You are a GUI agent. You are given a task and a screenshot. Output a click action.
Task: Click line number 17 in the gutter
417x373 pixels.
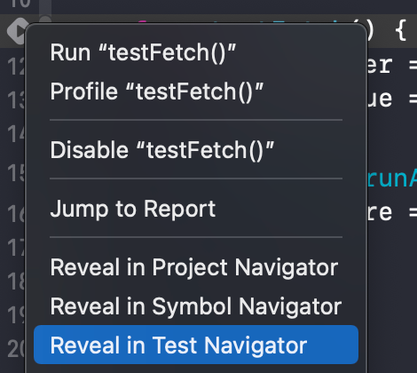click(16, 248)
